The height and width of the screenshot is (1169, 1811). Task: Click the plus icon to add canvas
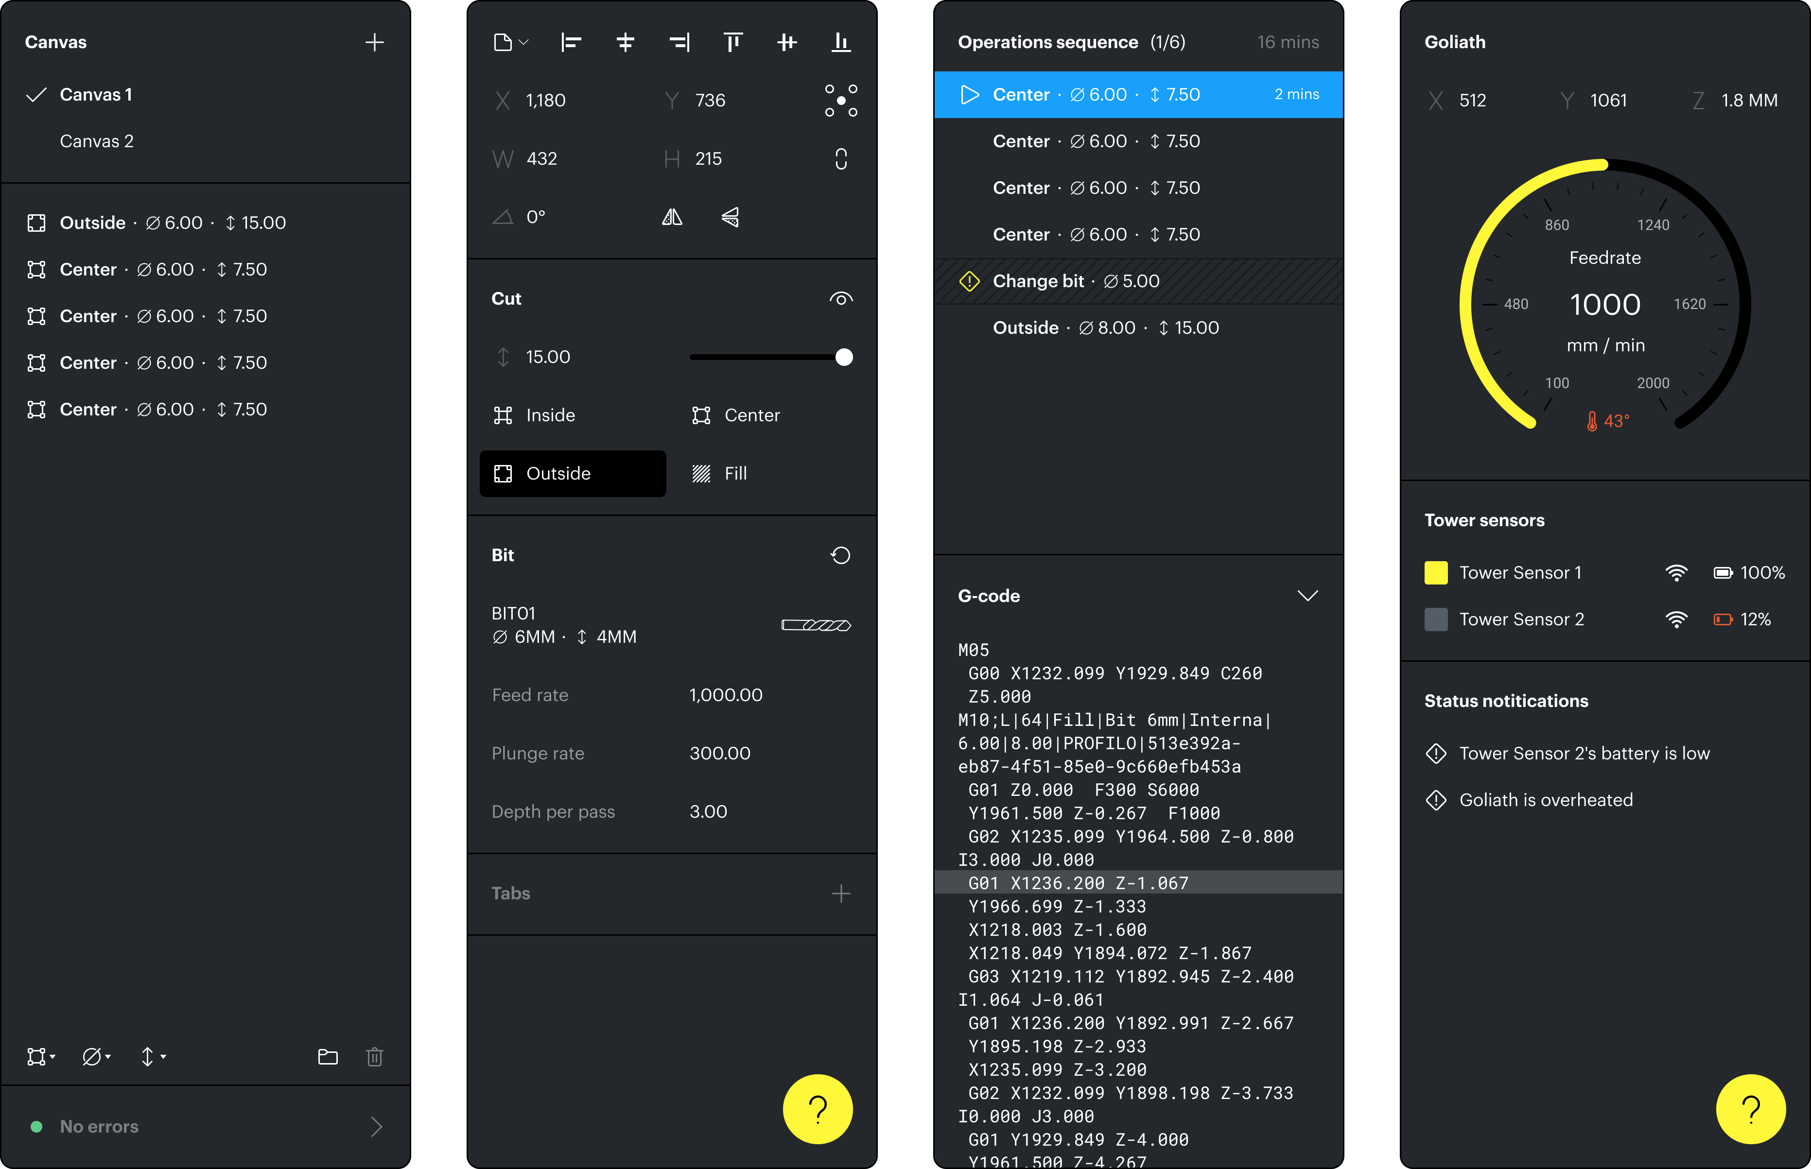click(374, 42)
